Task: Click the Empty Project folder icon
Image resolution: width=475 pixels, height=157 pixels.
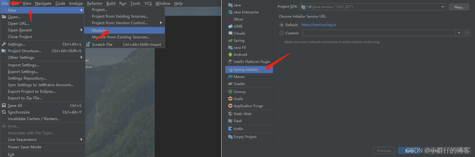Action: point(230,137)
